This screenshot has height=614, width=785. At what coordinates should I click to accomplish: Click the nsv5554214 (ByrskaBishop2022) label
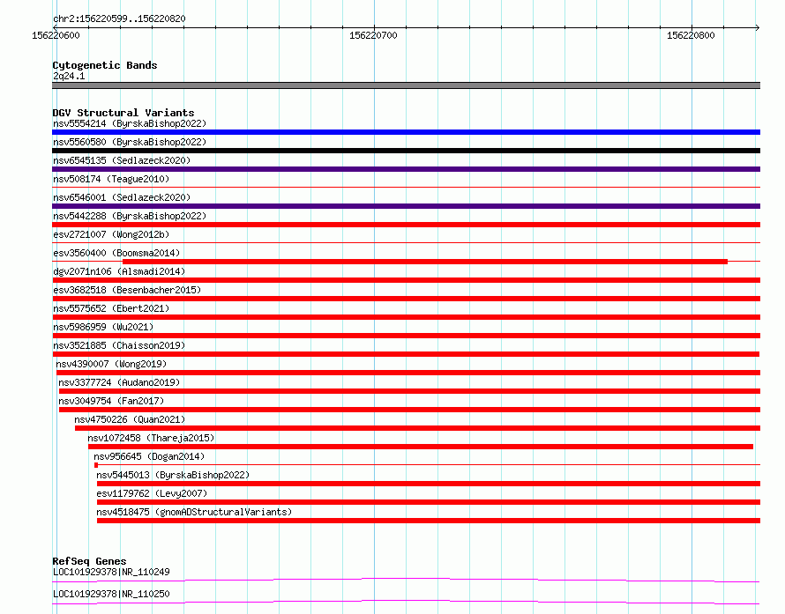tap(130, 123)
